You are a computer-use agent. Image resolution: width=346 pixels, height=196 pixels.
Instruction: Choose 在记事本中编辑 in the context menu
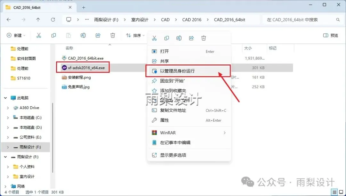click(189, 143)
